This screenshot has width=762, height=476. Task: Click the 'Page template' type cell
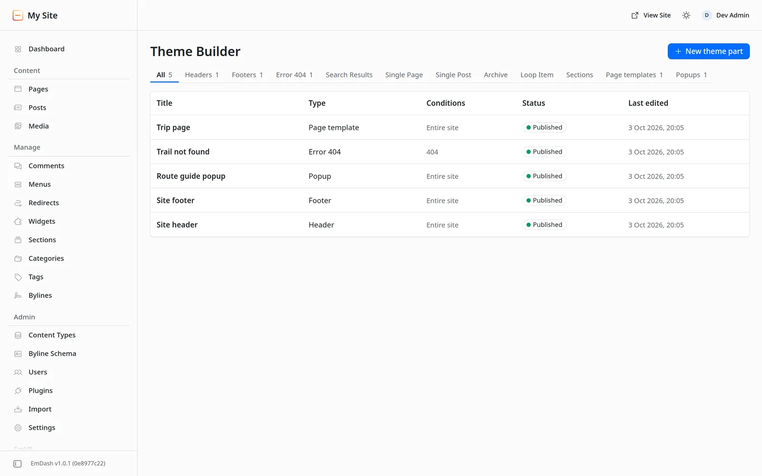click(x=334, y=128)
